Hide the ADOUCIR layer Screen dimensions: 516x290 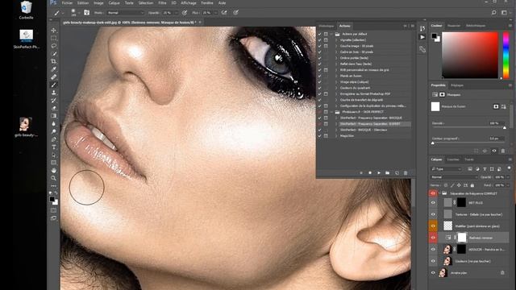pyautogui.click(x=433, y=249)
